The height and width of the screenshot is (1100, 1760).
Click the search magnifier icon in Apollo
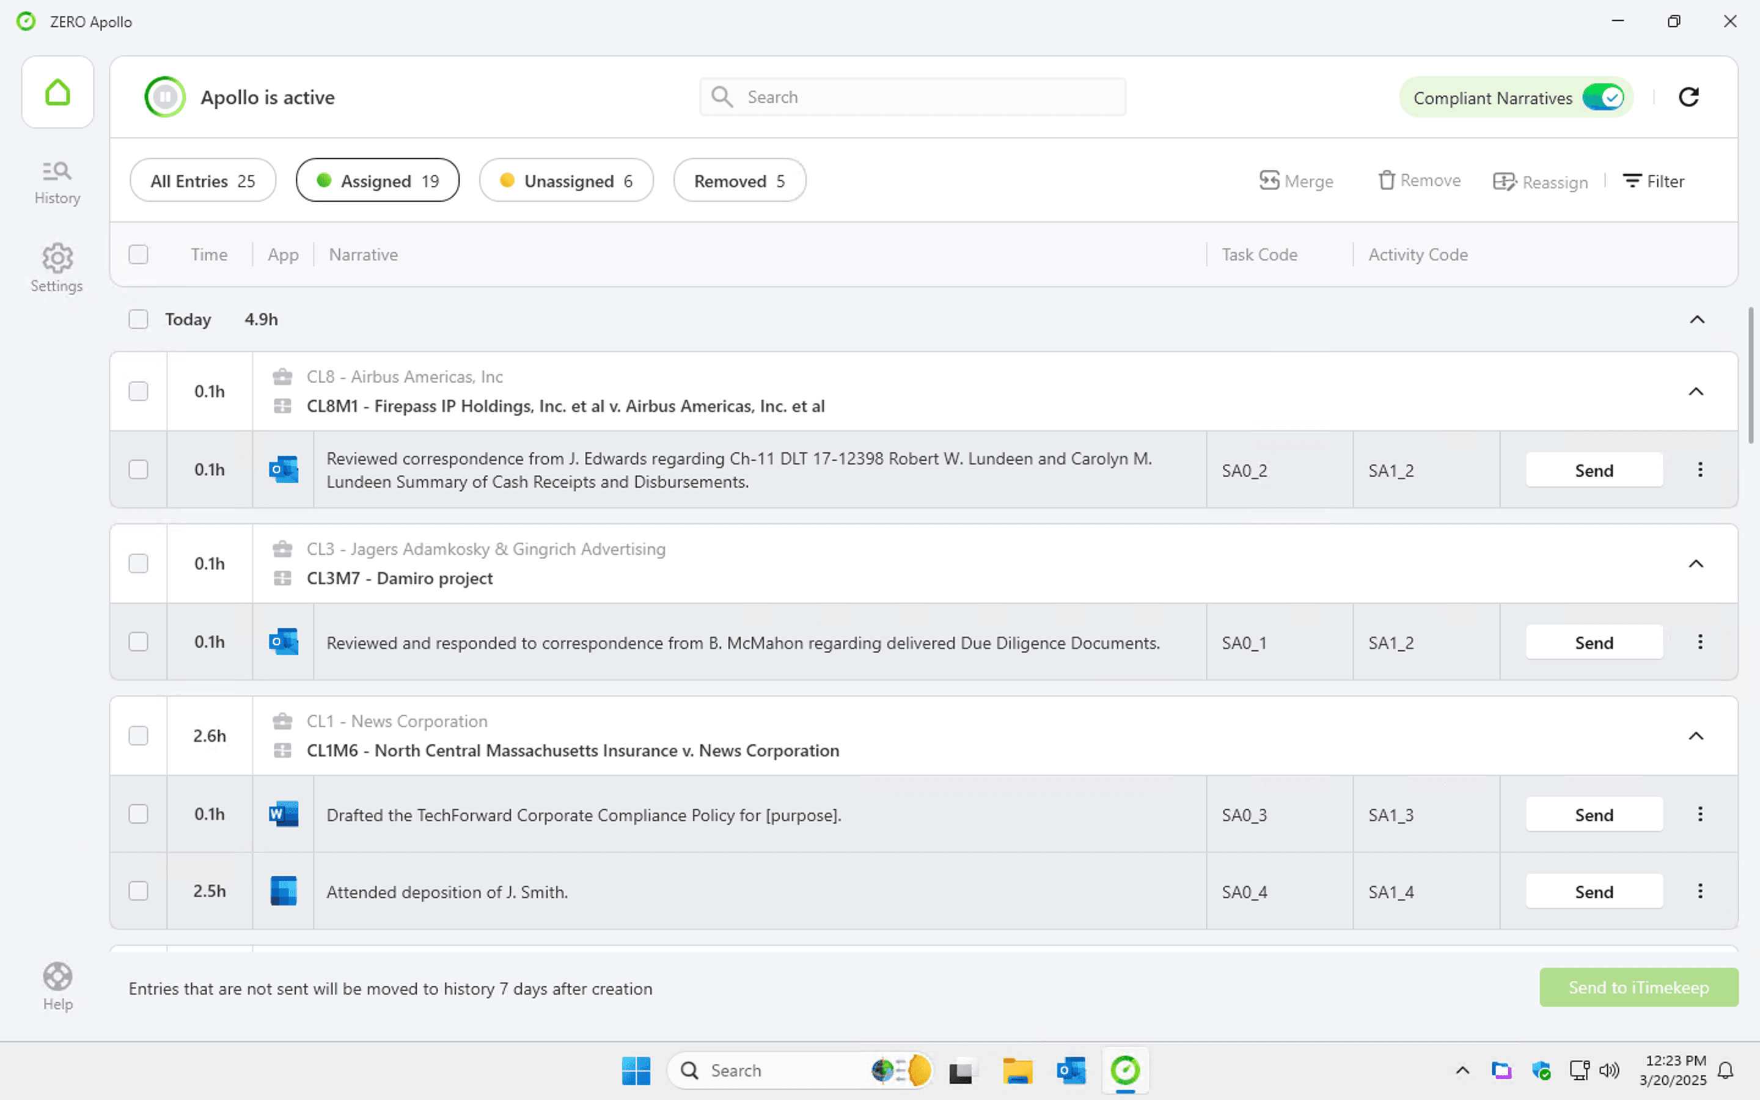point(722,97)
